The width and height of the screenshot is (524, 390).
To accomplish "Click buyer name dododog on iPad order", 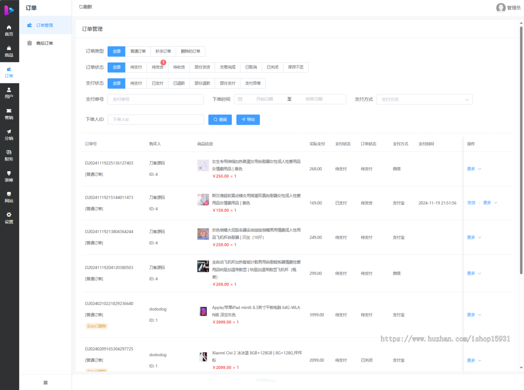I will click(158, 309).
